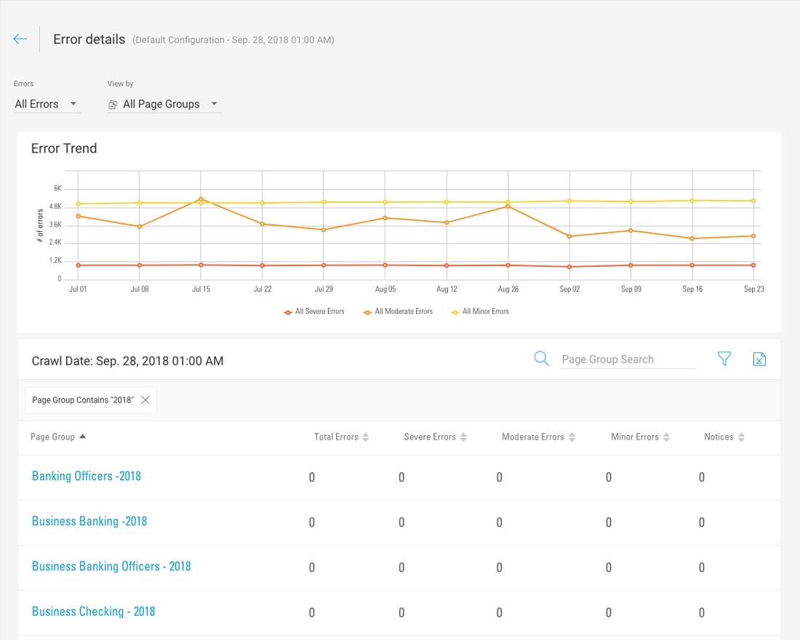
Task: Click the search magnifier icon
Action: click(541, 359)
